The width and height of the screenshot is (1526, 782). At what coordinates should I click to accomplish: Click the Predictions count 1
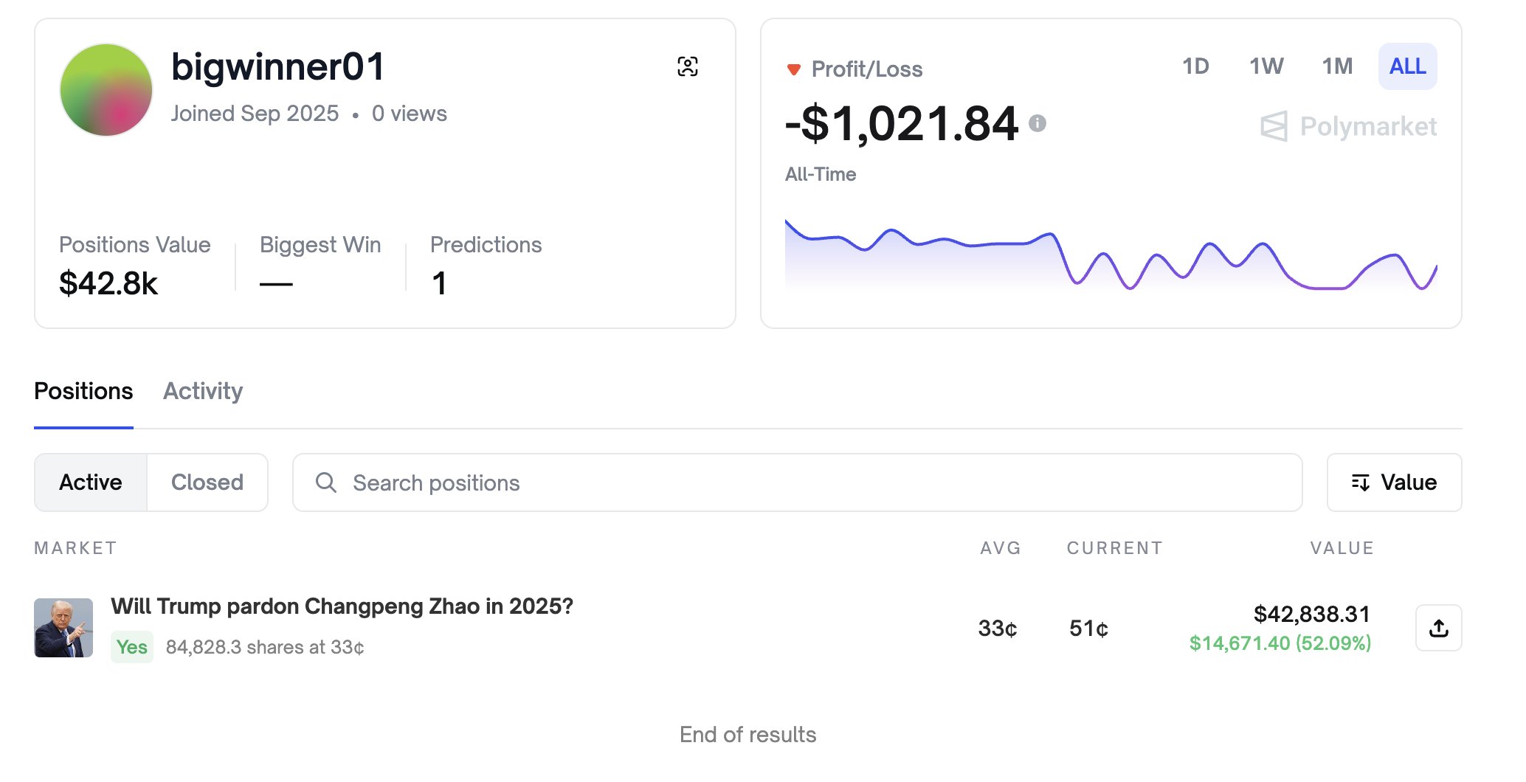pos(439,284)
